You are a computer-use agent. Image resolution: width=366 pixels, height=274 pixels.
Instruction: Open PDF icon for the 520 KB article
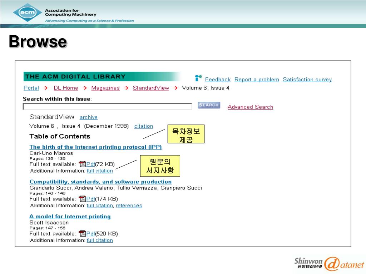click(x=82, y=233)
